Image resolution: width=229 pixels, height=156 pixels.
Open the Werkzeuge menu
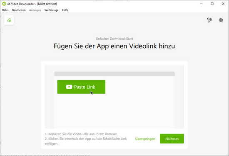pos(51,10)
